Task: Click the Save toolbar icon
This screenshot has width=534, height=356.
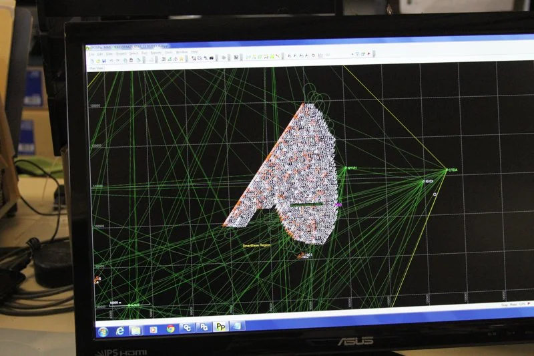Action: pos(104,61)
